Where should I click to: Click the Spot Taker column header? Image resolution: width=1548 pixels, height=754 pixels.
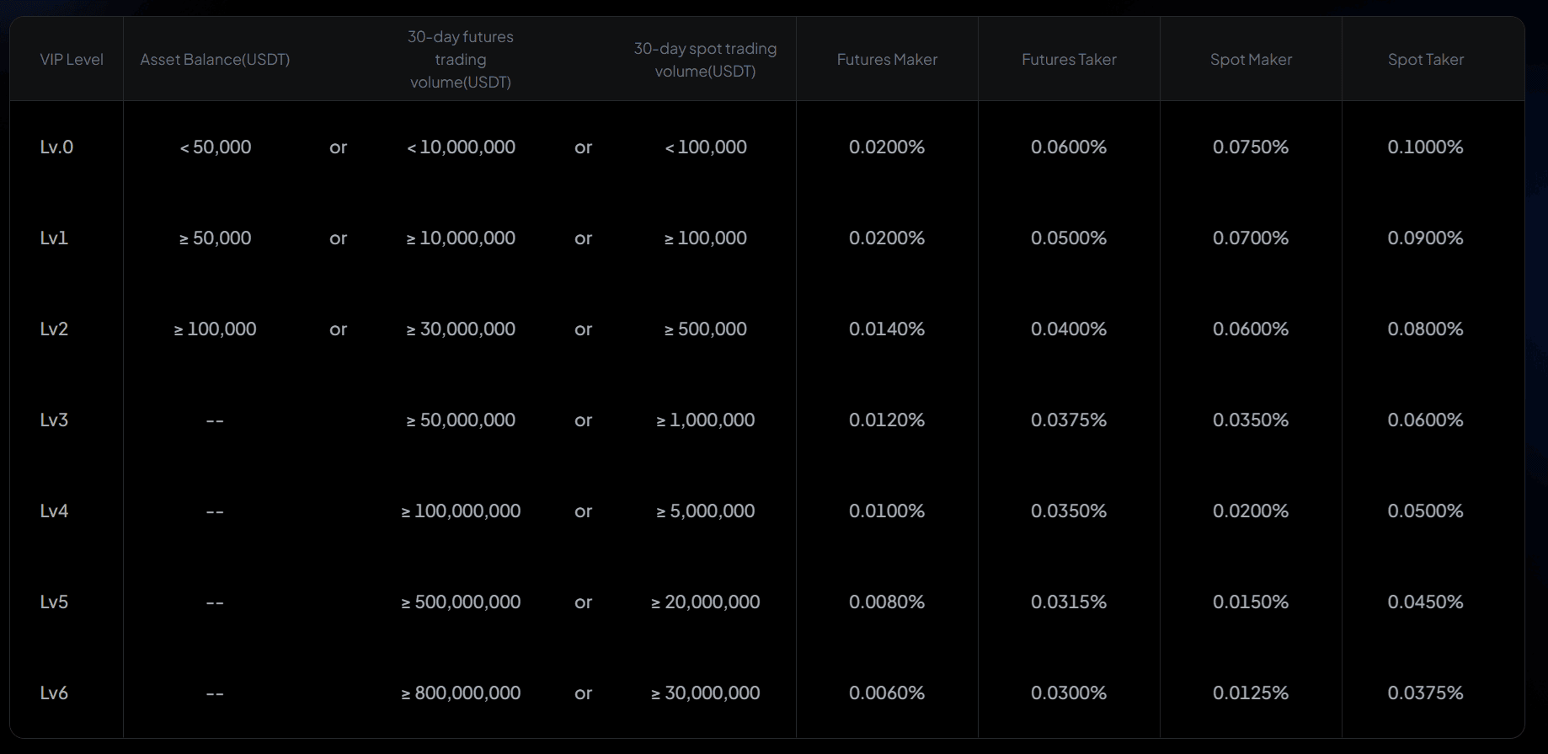[x=1426, y=60]
